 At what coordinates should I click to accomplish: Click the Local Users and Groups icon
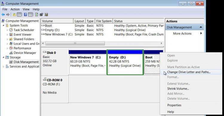coord(11,43)
